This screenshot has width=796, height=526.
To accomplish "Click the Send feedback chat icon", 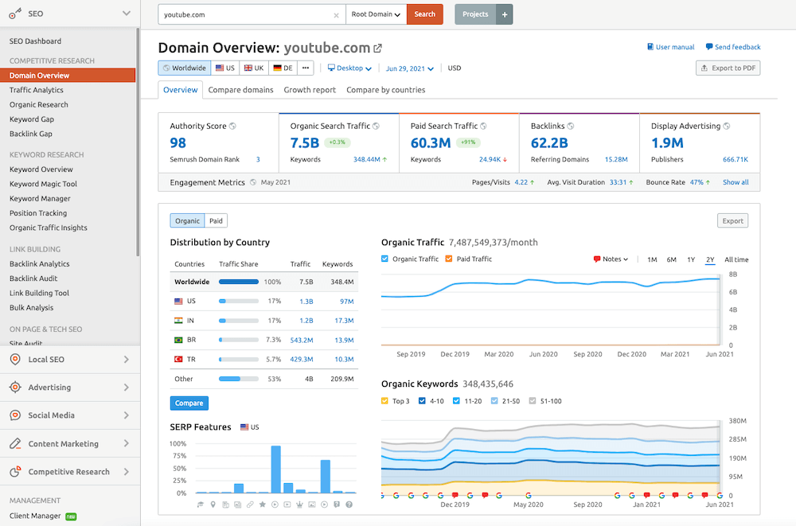I will (x=709, y=47).
